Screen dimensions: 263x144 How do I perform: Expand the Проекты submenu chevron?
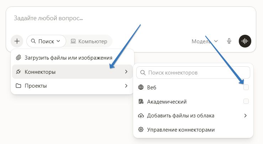(x=126, y=86)
